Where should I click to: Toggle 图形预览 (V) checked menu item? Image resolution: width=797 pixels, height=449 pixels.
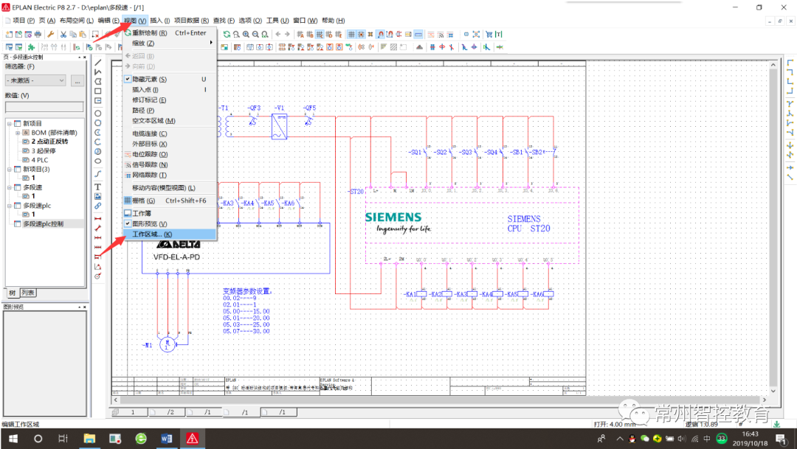click(x=170, y=223)
